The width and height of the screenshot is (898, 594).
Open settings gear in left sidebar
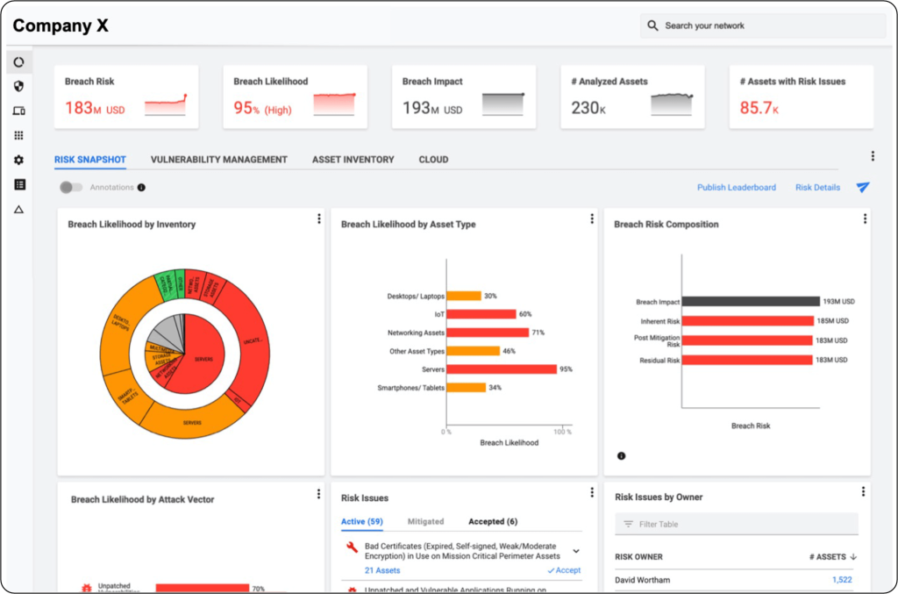19,160
